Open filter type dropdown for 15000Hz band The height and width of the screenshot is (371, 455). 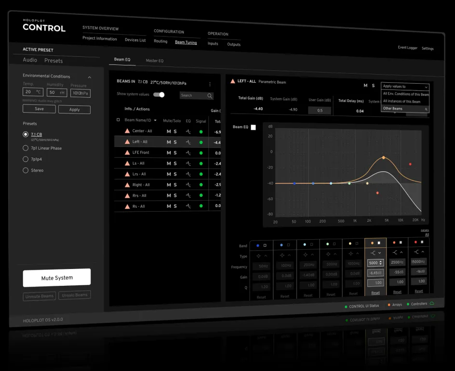click(423, 252)
